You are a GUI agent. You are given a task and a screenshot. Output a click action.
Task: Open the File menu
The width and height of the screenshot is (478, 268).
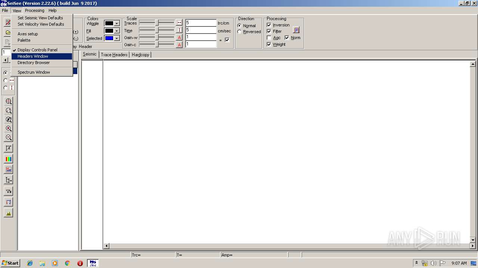(5, 10)
